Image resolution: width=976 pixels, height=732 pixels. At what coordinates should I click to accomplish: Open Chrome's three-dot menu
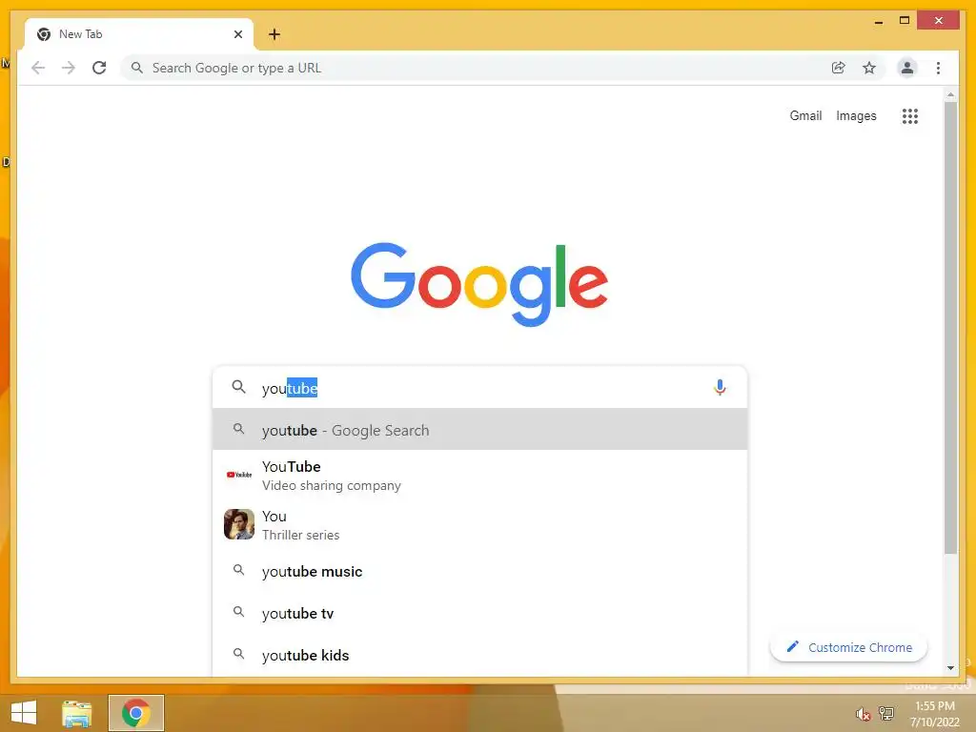point(938,68)
